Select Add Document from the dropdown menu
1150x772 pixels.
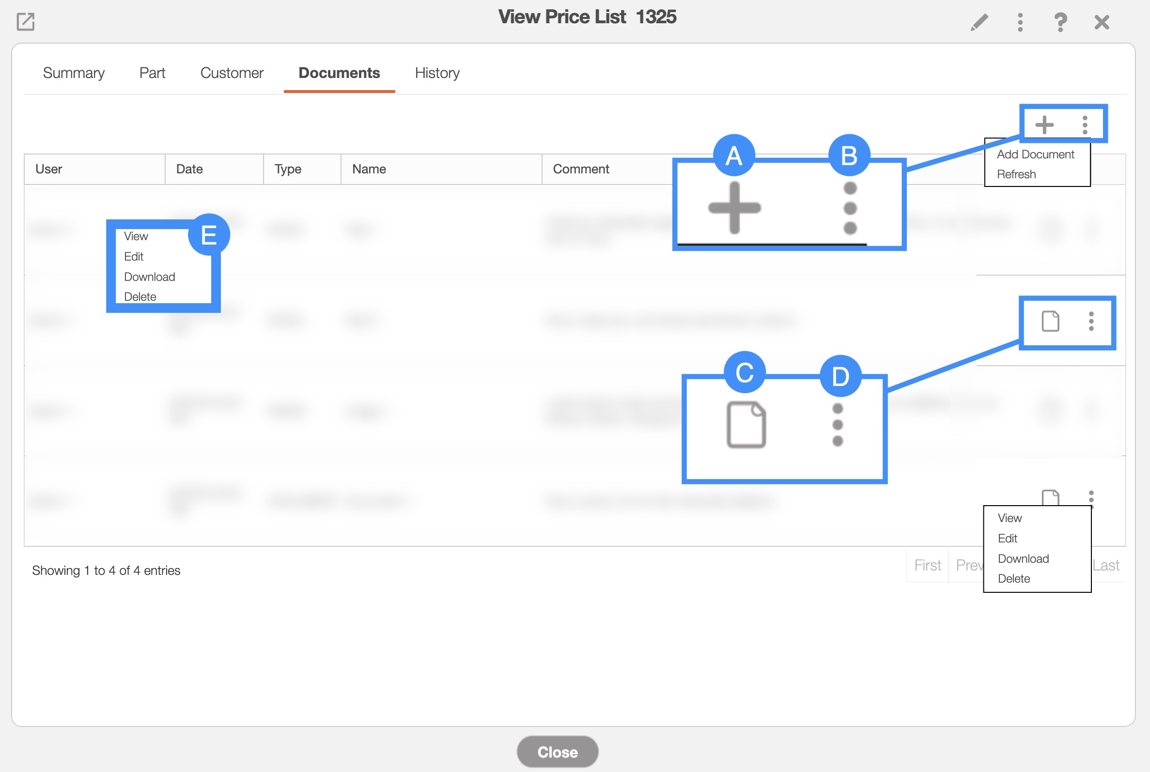[x=1035, y=154]
